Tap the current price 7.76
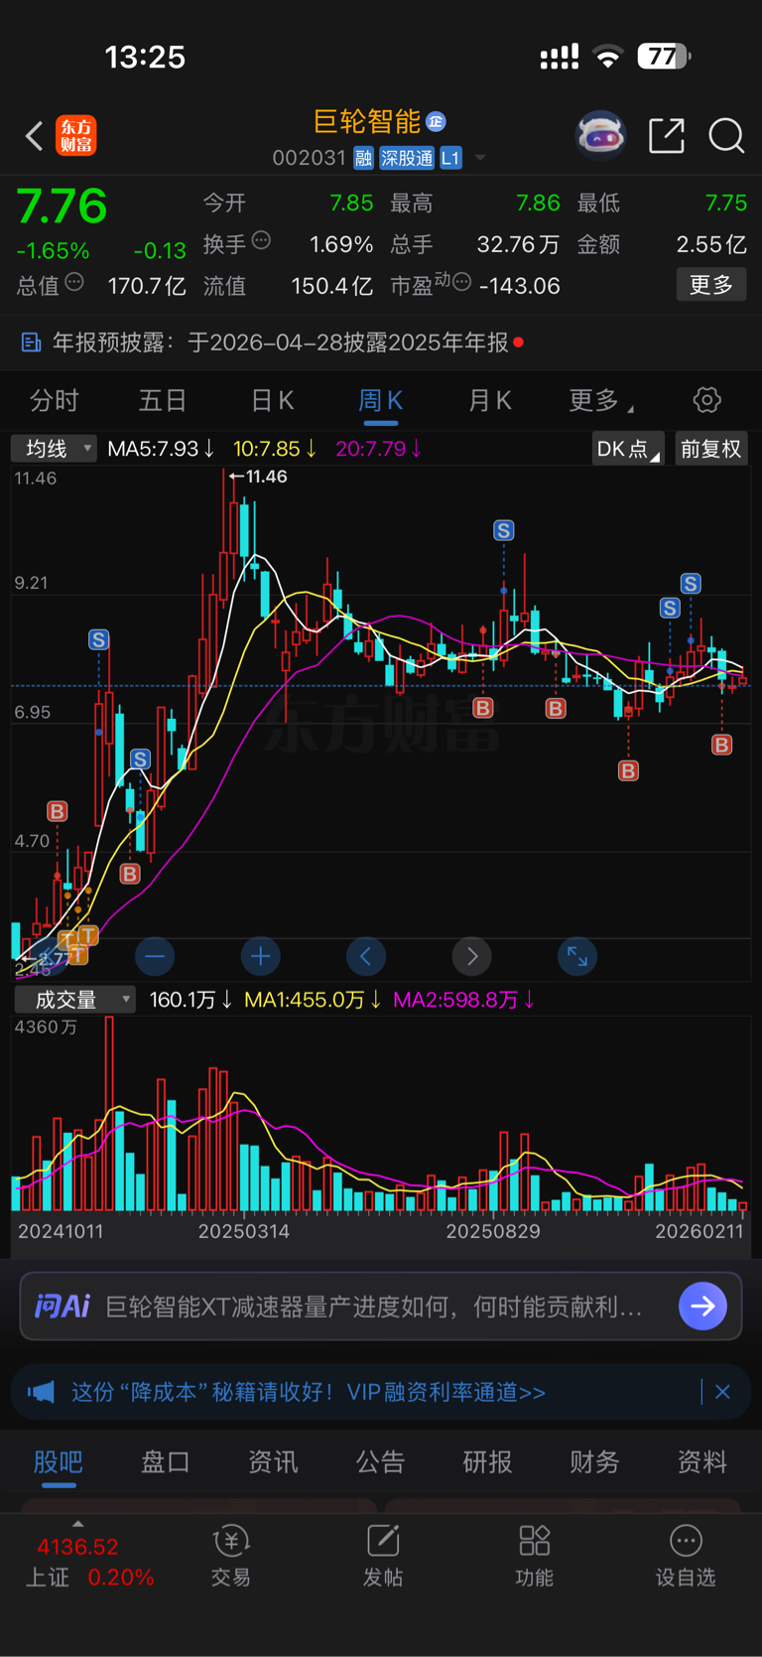Viewport: 762px width, 1657px height. (x=62, y=207)
